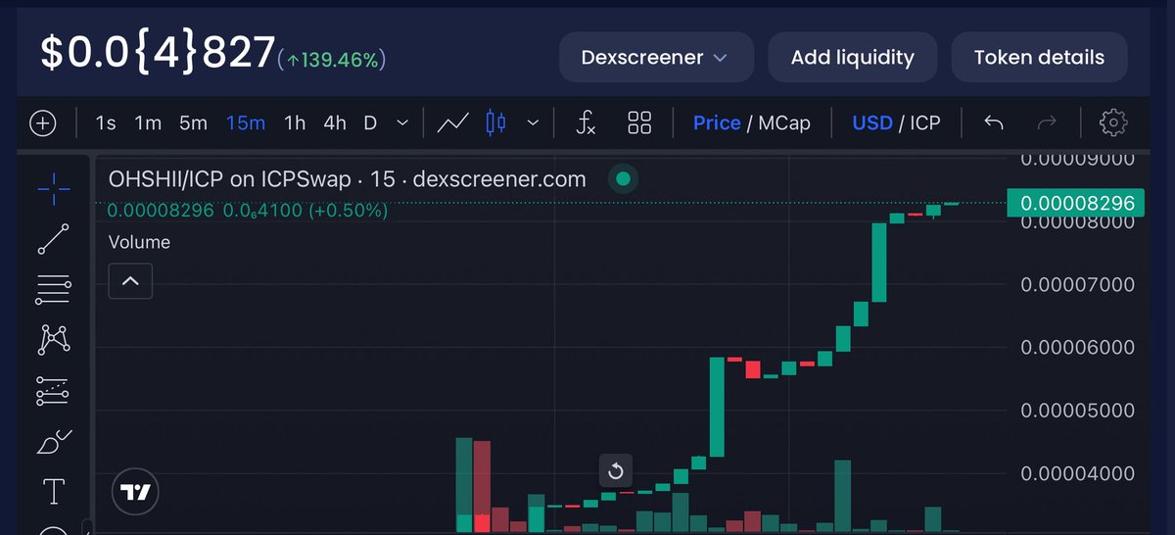This screenshot has width=1175, height=535.
Task: Collapse the Volume legend chevron
Action: (x=130, y=282)
